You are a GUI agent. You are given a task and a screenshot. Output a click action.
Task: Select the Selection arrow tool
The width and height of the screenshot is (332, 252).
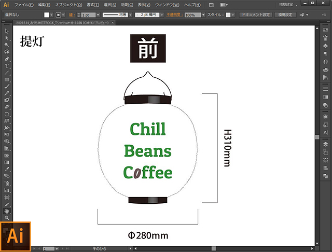coord(7,32)
